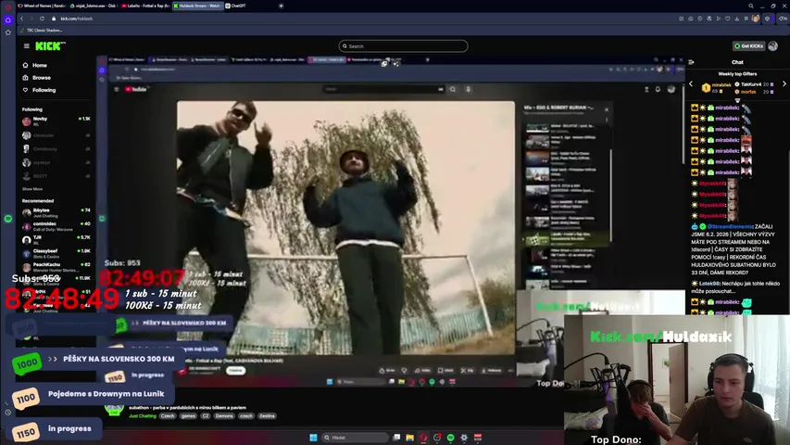Open a new browser tab
The image size is (790, 445).
coord(282,6)
